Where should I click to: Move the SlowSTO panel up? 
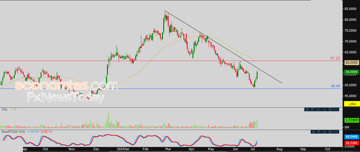coord(325,132)
